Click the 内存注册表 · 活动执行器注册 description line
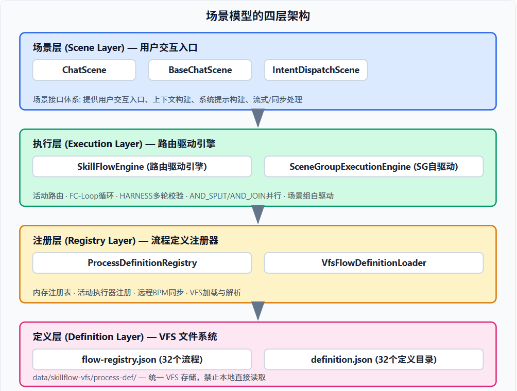Viewport: 517px width, 391px height. tap(137, 293)
